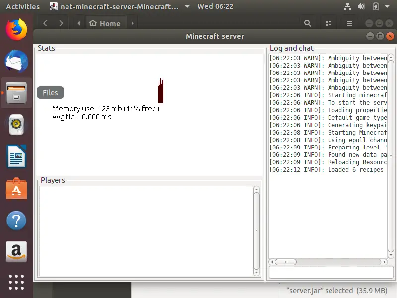Click the Avg tick text line
This screenshot has width=397, height=298.
[81, 117]
